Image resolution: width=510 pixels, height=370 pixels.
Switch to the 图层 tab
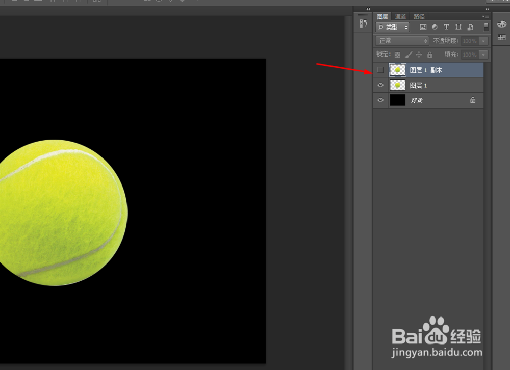click(x=382, y=17)
